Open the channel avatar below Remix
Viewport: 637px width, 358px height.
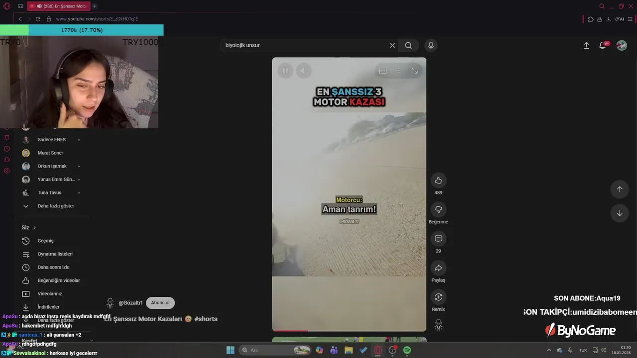pyautogui.click(x=438, y=326)
